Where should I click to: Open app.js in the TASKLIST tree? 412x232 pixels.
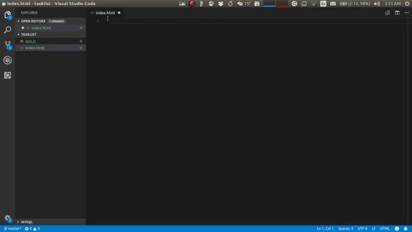click(x=50, y=41)
